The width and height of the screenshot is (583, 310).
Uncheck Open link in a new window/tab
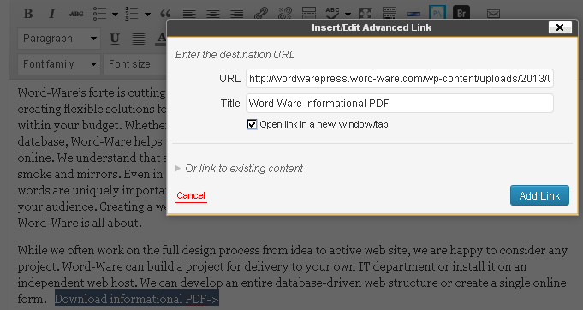252,124
